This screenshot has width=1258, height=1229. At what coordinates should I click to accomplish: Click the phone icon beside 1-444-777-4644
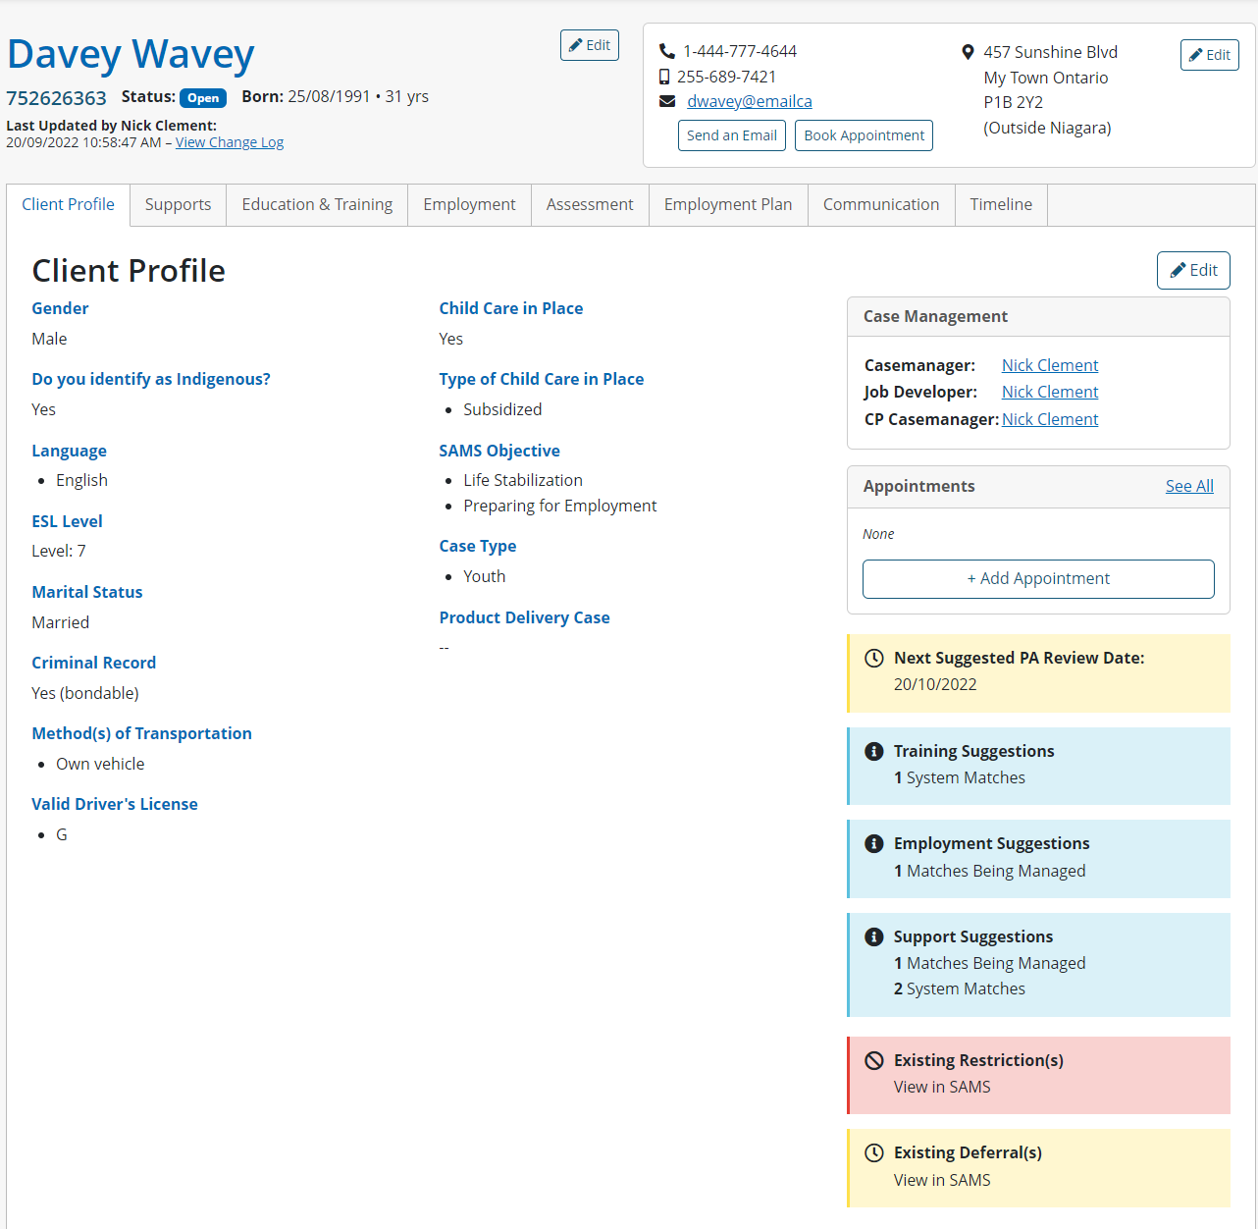pyautogui.click(x=667, y=51)
